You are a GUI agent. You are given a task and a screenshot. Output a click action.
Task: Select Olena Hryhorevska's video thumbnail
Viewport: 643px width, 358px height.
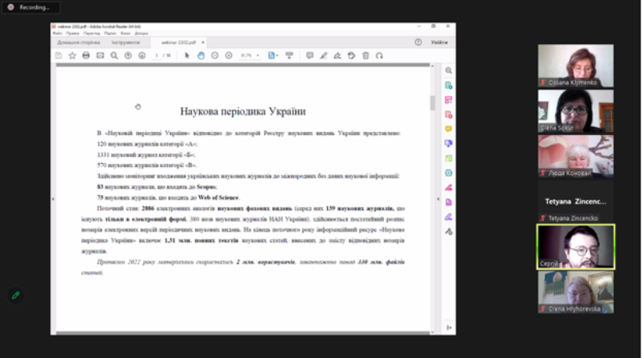575,292
